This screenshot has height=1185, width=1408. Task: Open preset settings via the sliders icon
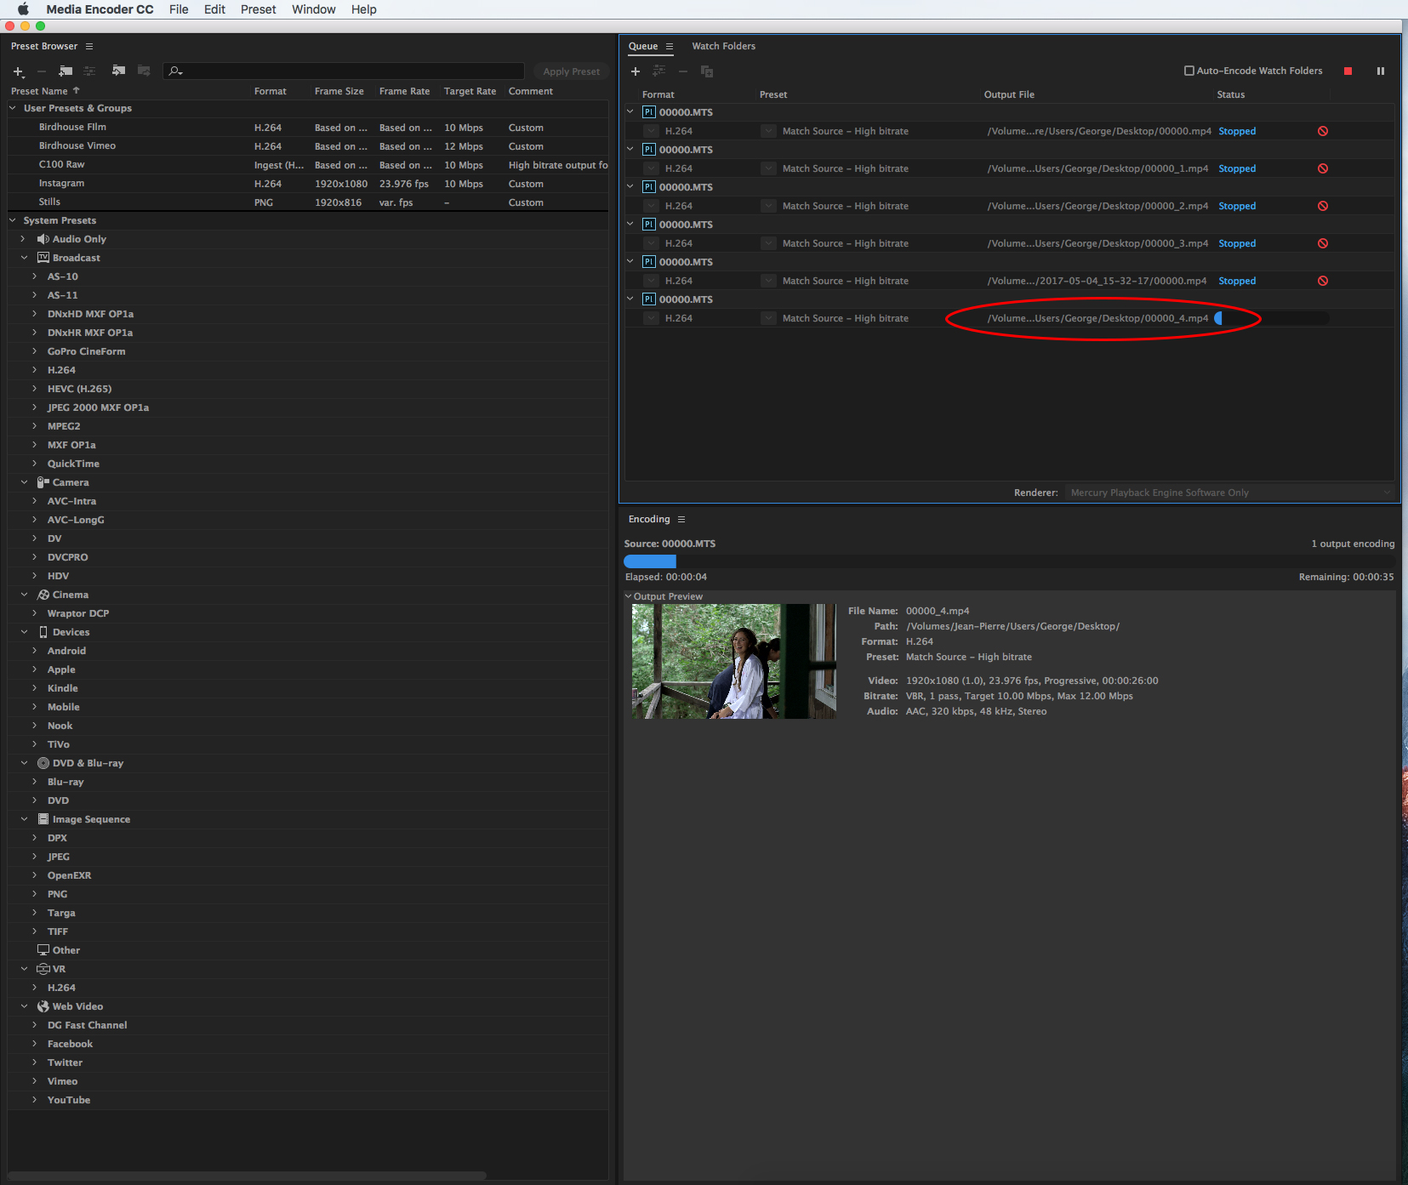pos(89,71)
